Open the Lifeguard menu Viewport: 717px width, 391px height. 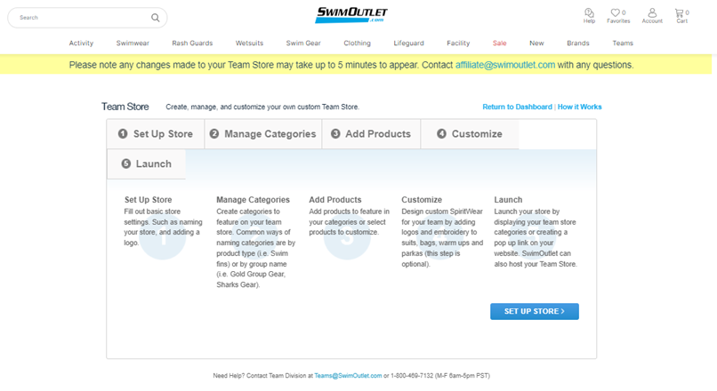(x=409, y=43)
